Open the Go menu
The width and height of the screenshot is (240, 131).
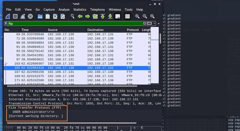coord(37,9)
